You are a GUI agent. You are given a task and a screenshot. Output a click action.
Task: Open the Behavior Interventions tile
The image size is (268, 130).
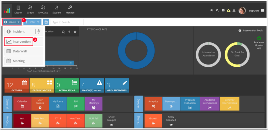coord(229,104)
